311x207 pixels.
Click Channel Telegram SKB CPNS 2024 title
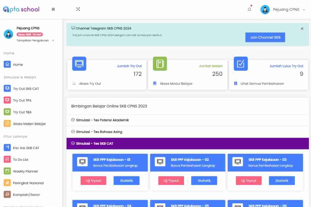pos(103,28)
